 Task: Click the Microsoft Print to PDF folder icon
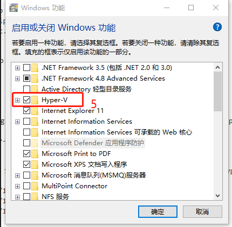(x=35, y=154)
